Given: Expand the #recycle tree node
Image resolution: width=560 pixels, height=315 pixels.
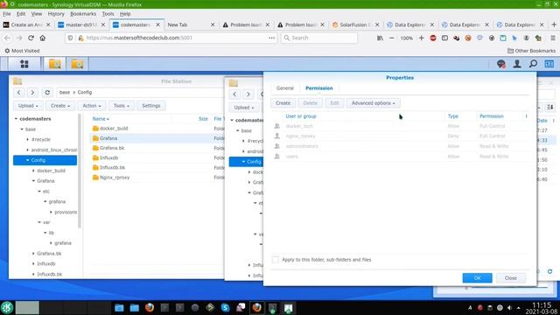Looking at the screenshot, I should pos(28,140).
